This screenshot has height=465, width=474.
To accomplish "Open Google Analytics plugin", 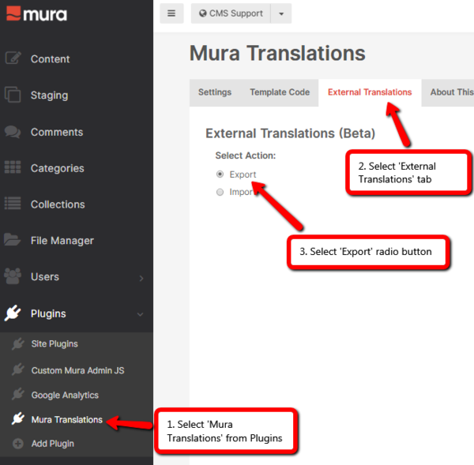I will (65, 396).
